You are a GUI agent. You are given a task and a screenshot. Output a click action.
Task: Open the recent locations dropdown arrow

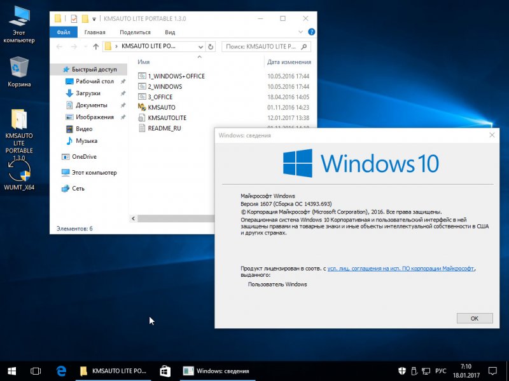(x=86, y=46)
